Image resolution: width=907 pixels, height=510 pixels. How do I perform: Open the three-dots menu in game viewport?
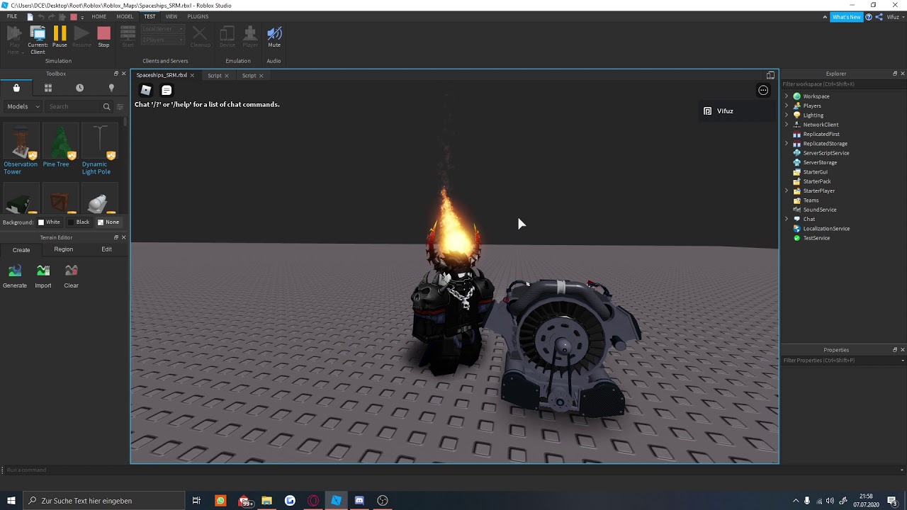[x=763, y=90]
